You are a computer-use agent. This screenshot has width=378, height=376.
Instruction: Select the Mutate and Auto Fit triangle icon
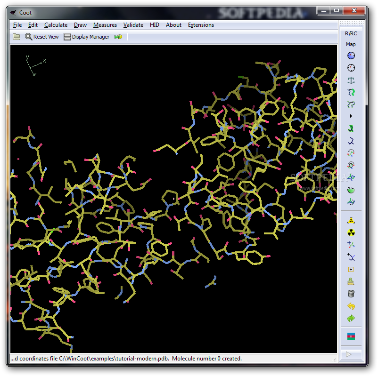(x=351, y=220)
